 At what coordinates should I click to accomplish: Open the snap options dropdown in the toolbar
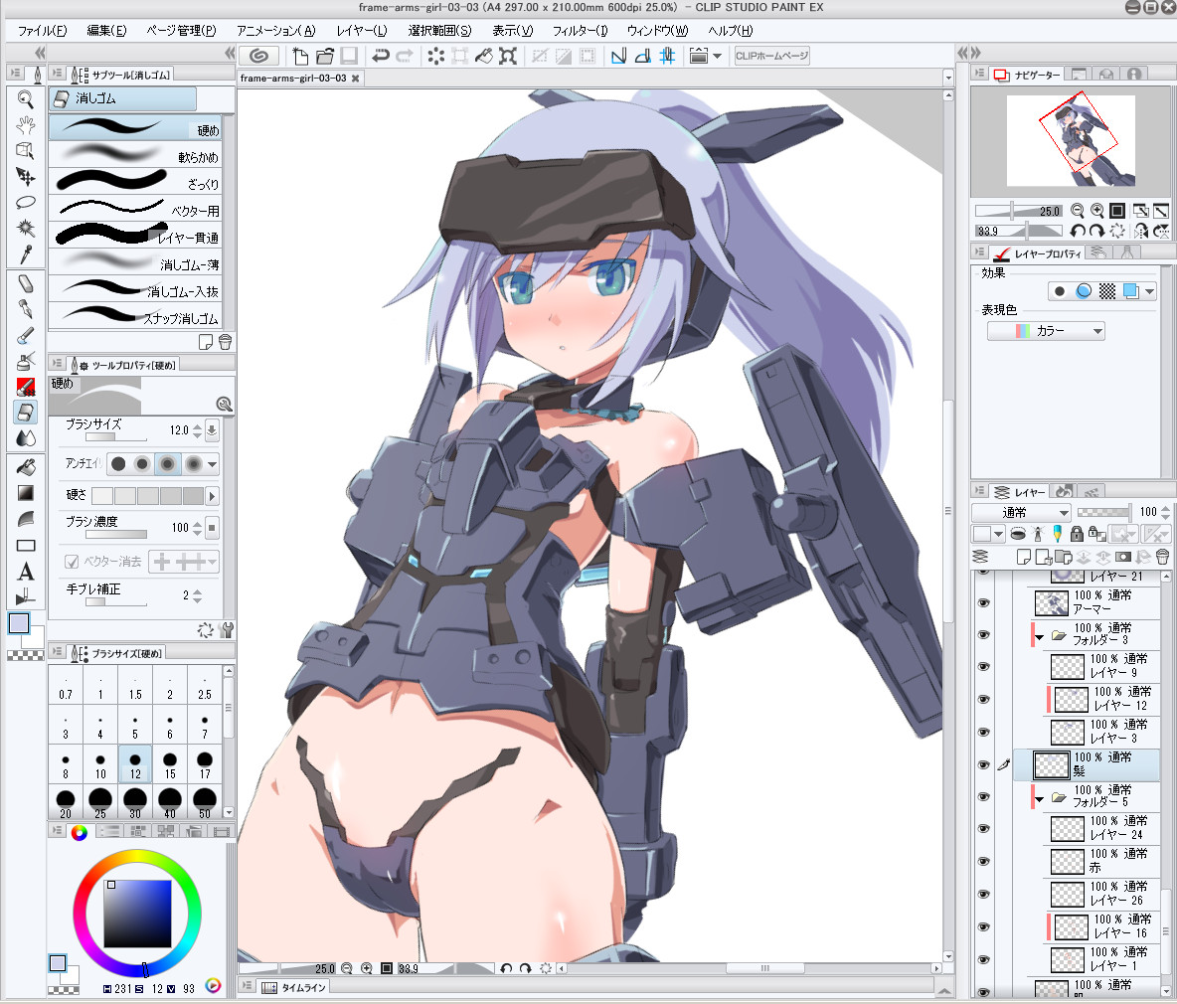coord(718,56)
